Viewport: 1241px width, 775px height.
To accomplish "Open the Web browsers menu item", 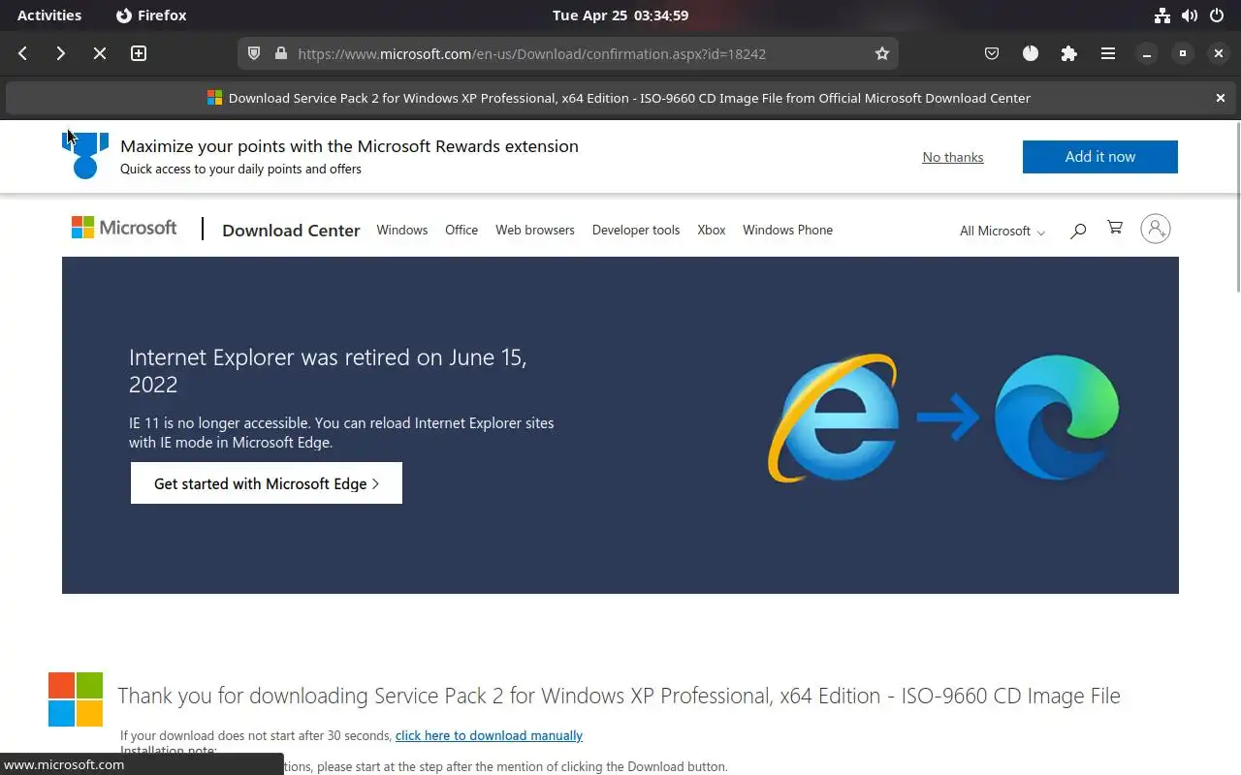I will pos(535,230).
